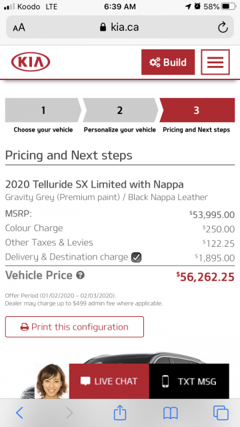
Task: Open the hamburger menu
Action: point(215,62)
